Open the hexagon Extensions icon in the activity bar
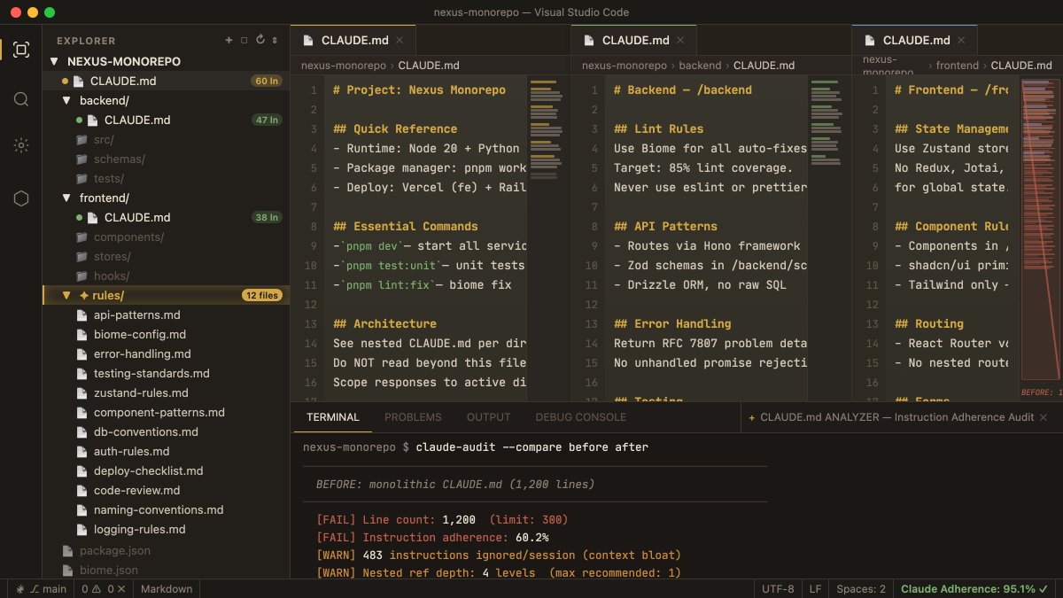Screen dimensions: 1063x598 tap(21, 198)
